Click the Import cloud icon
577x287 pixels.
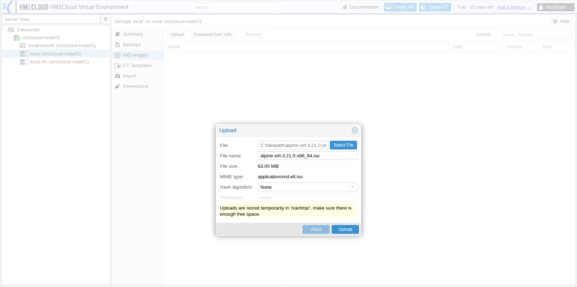click(118, 76)
